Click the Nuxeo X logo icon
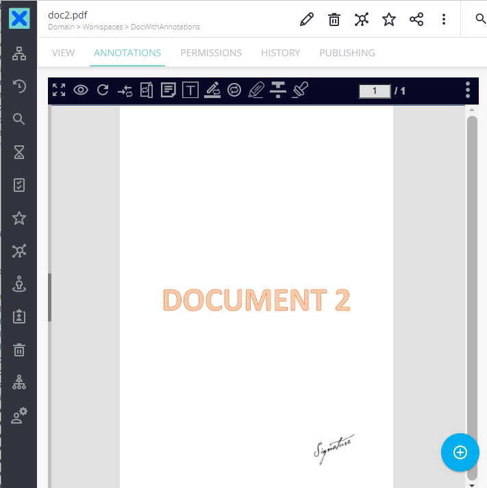 [19, 19]
